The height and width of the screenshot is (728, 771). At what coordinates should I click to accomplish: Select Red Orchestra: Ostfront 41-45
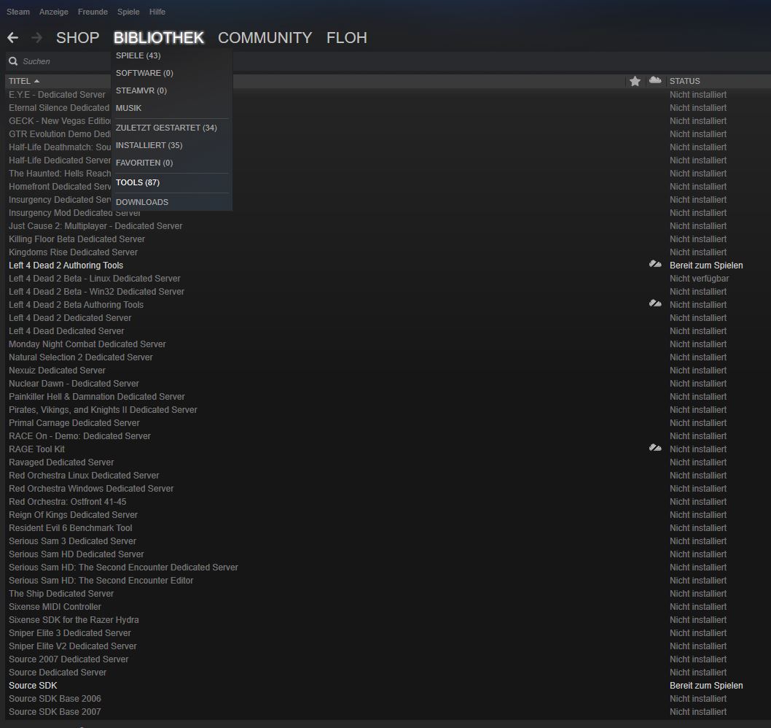pyautogui.click(x=67, y=502)
